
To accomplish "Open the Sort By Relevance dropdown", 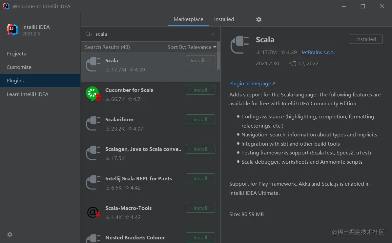I will (192, 47).
